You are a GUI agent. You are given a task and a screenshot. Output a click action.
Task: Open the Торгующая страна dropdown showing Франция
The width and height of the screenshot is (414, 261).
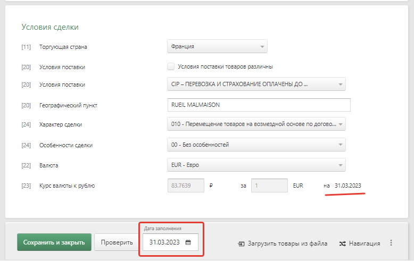pos(217,46)
